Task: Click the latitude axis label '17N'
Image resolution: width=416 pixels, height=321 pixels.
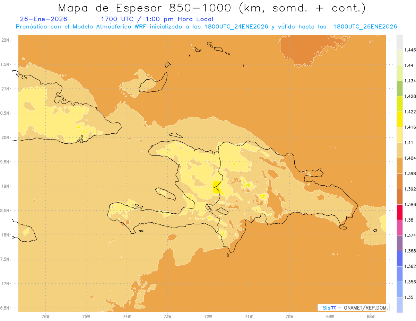Action: pyautogui.click(x=5, y=284)
